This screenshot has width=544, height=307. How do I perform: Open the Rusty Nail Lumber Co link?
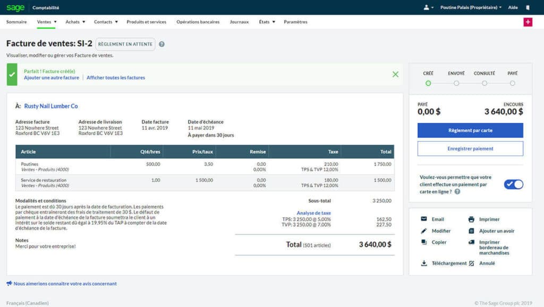[51, 106]
